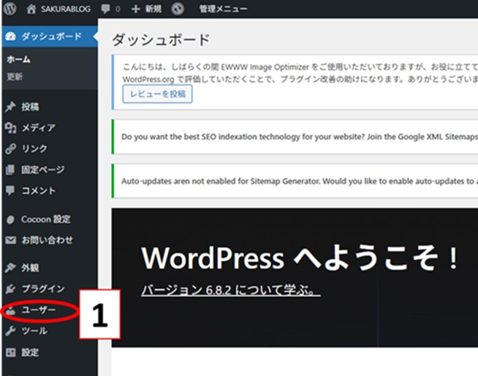The height and width of the screenshot is (376, 478).
Task: Open the プラグイン plugins menu
Action: pyautogui.click(x=43, y=289)
